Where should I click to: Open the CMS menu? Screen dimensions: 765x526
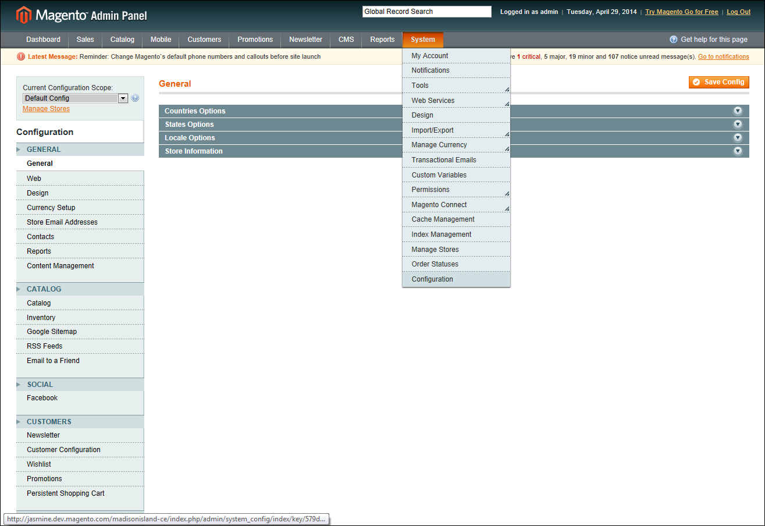(x=346, y=40)
